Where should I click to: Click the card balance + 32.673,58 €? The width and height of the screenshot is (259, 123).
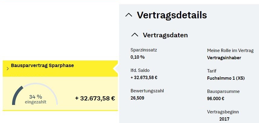95,98
